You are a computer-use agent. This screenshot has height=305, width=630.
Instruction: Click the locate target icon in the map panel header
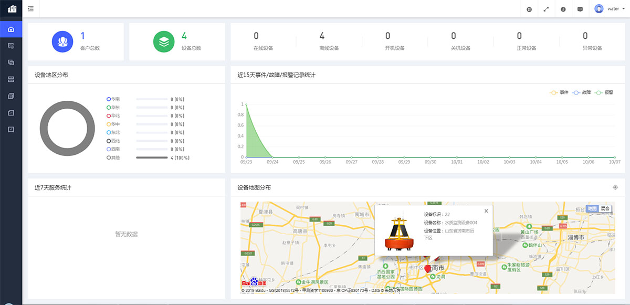pyautogui.click(x=615, y=187)
